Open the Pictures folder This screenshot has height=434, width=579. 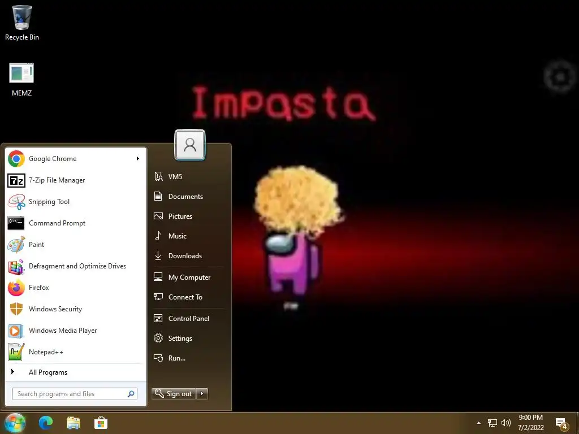188,216
